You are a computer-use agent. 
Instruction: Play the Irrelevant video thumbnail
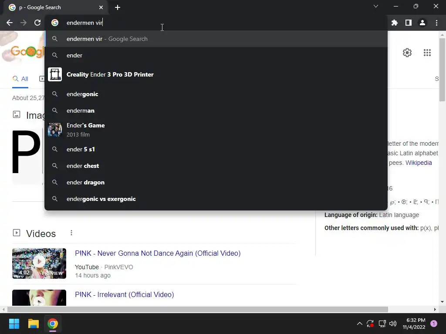39,297
